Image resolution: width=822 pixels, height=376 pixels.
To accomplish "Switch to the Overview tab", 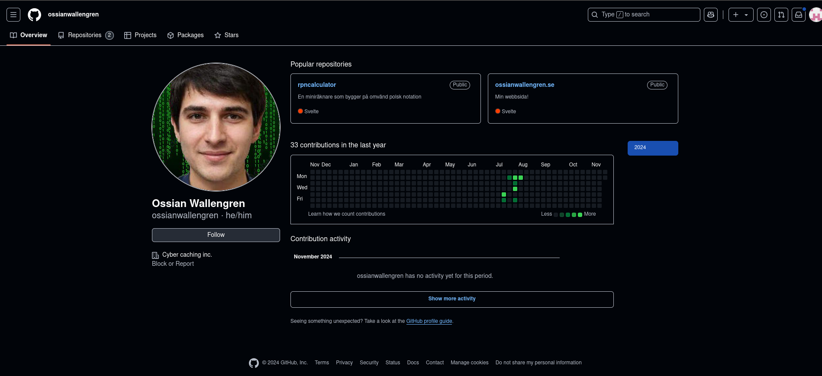I will coord(29,35).
